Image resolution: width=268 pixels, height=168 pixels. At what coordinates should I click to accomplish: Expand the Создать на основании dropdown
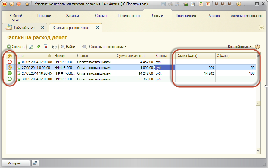coord(108,47)
